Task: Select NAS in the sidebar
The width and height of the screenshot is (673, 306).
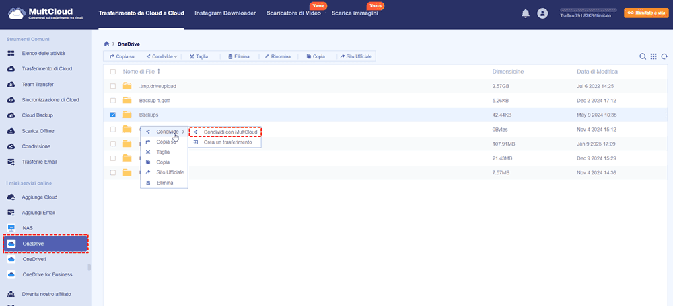Action: point(28,228)
